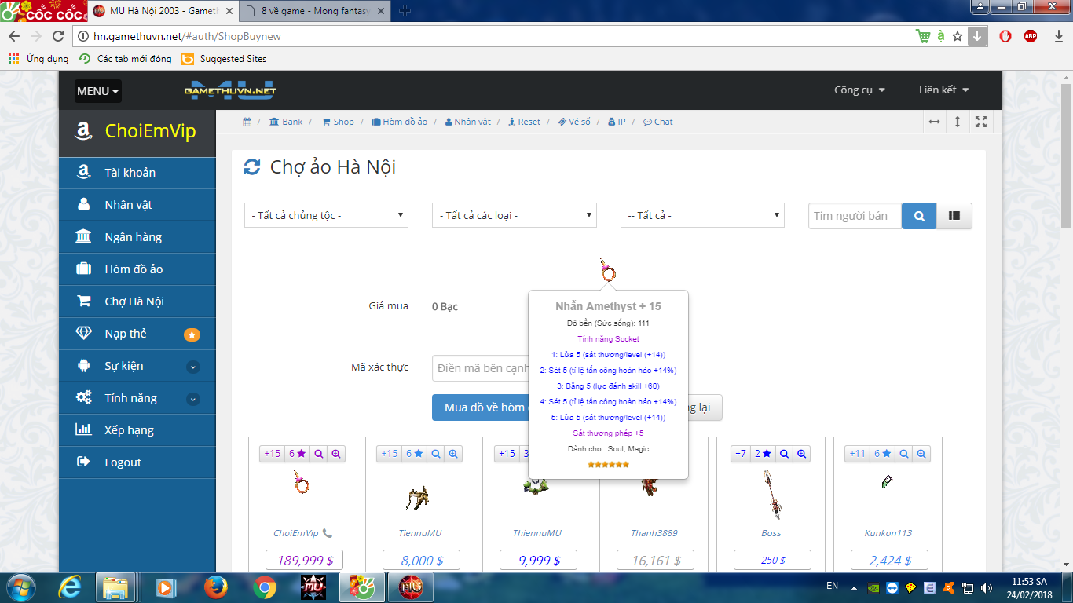Click star level 6 on ChoiEmVip item
Screen dimensions: 1073x603
tap(297, 454)
